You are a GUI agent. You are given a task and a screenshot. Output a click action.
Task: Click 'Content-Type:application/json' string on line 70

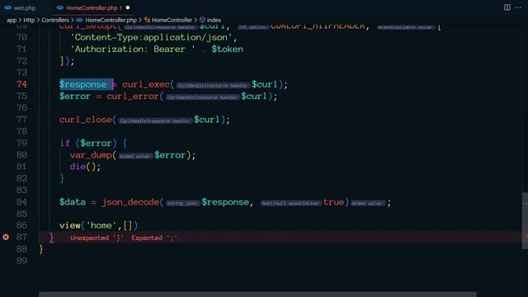tap(151, 37)
